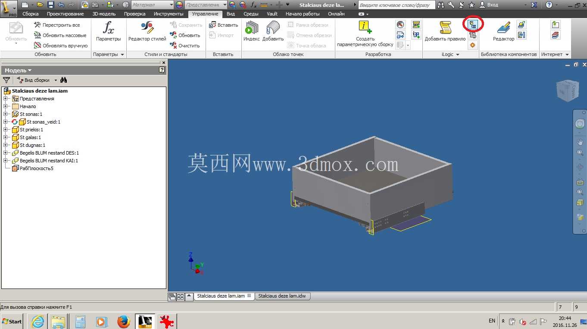Click the fx parameters icon in quick access toolbar
Screen dimensions: 587x329
click(253, 5)
